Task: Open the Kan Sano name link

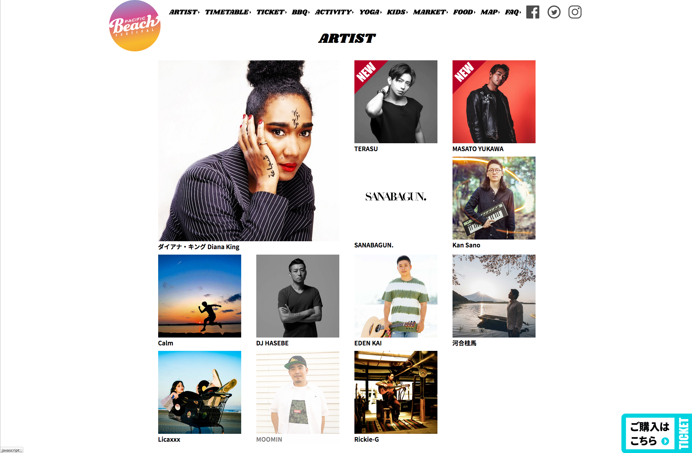Action: [466, 245]
